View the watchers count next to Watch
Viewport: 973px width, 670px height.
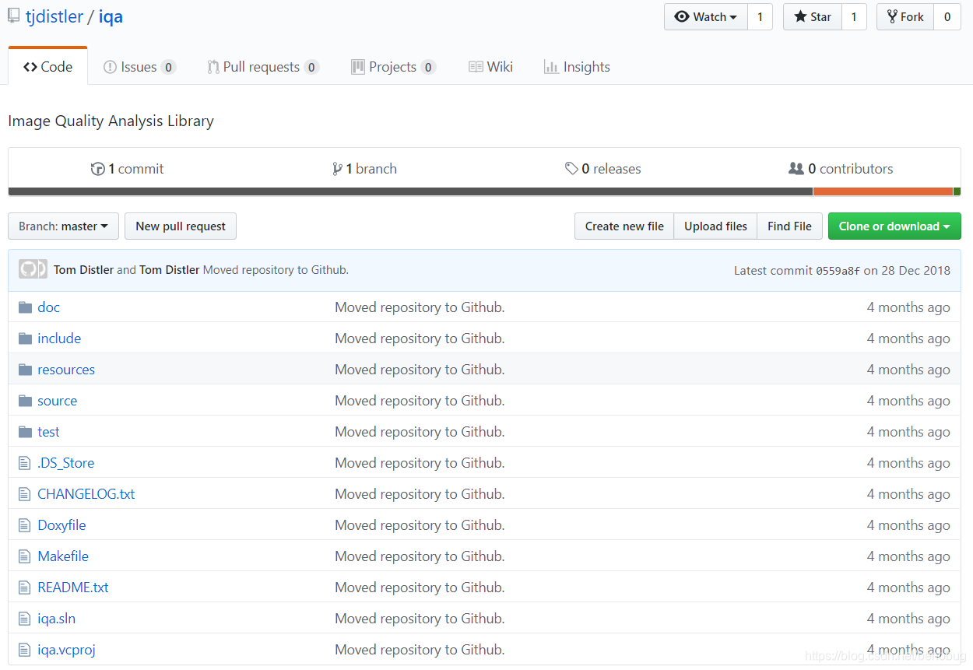pyautogui.click(x=760, y=17)
